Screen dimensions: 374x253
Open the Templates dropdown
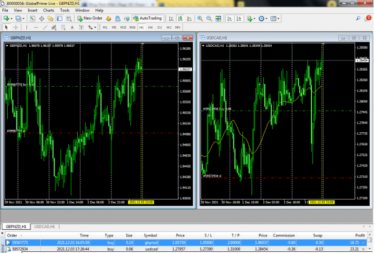[x=278, y=19]
